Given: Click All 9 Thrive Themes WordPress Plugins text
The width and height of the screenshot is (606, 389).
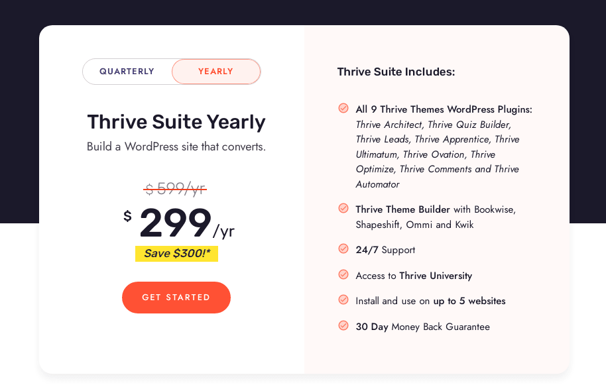Looking at the screenshot, I should tap(444, 109).
